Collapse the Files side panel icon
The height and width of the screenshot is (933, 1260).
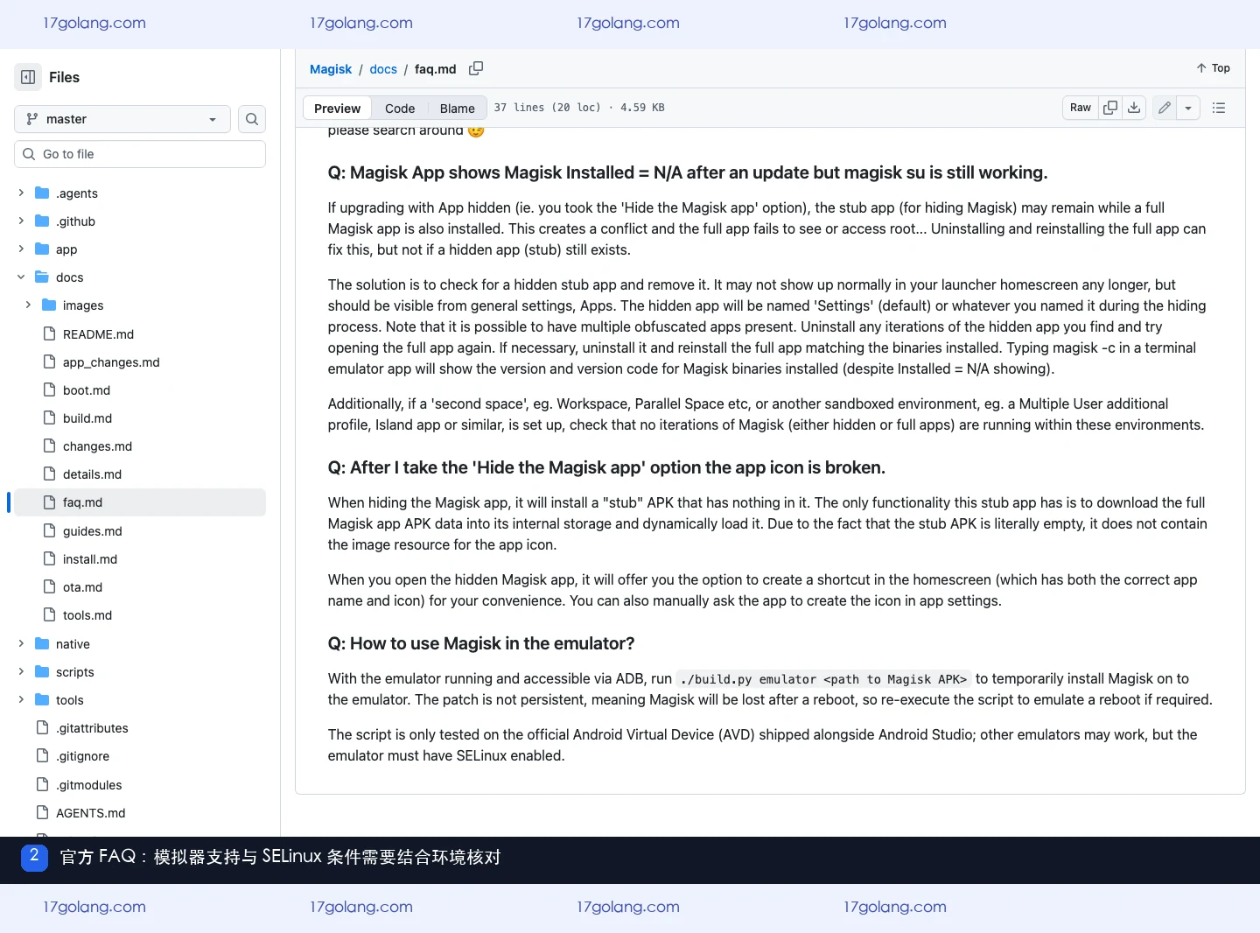pos(28,77)
